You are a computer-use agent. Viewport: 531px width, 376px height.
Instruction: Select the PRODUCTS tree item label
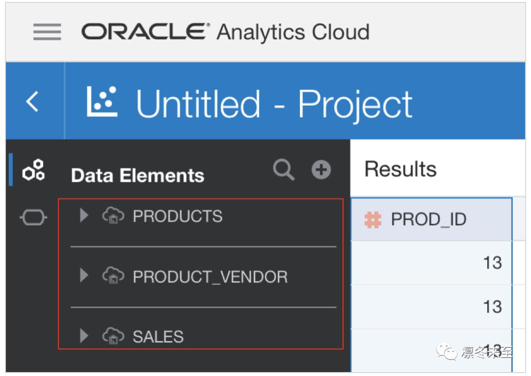pyautogui.click(x=177, y=216)
